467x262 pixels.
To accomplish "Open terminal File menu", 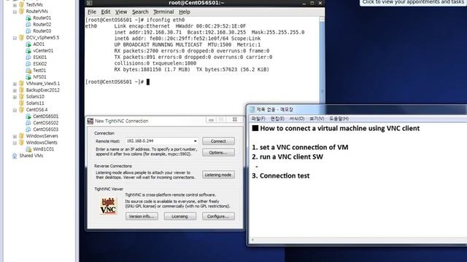I will pos(92,12).
